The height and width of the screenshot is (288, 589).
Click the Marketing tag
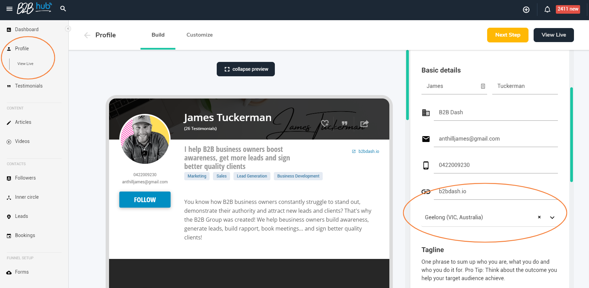(197, 176)
